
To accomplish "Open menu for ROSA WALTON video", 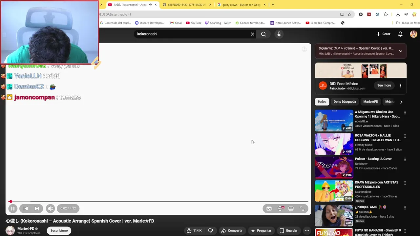I will [x=405, y=136].
